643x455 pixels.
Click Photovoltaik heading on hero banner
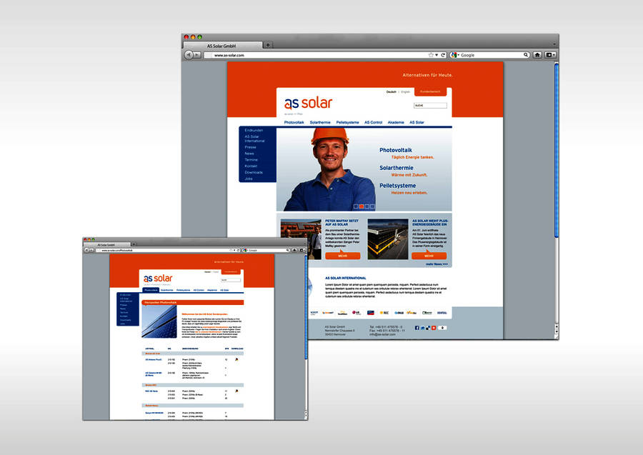396,151
